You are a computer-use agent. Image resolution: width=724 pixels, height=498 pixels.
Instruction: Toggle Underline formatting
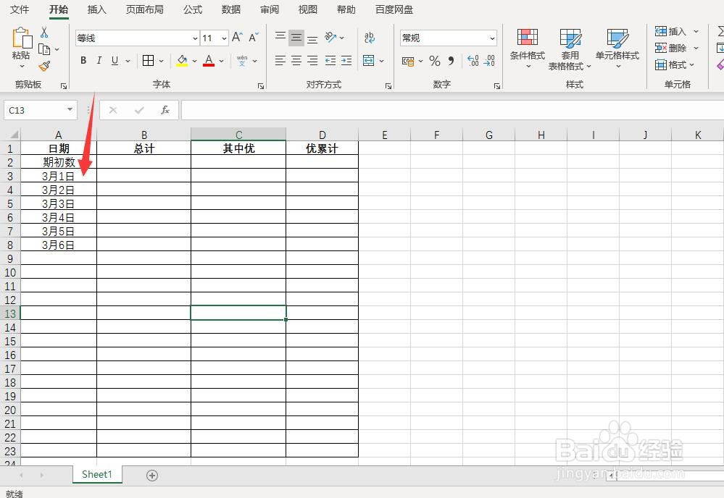[115, 60]
